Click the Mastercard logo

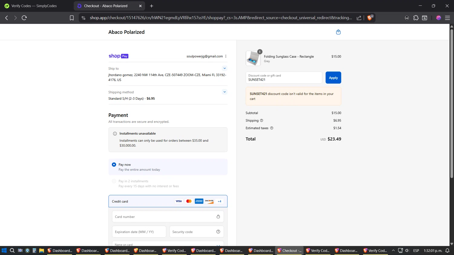tap(189, 201)
